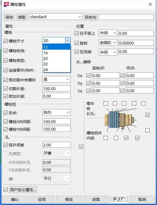Toggle 螺栓尺寸 checkbox

point(5,41)
